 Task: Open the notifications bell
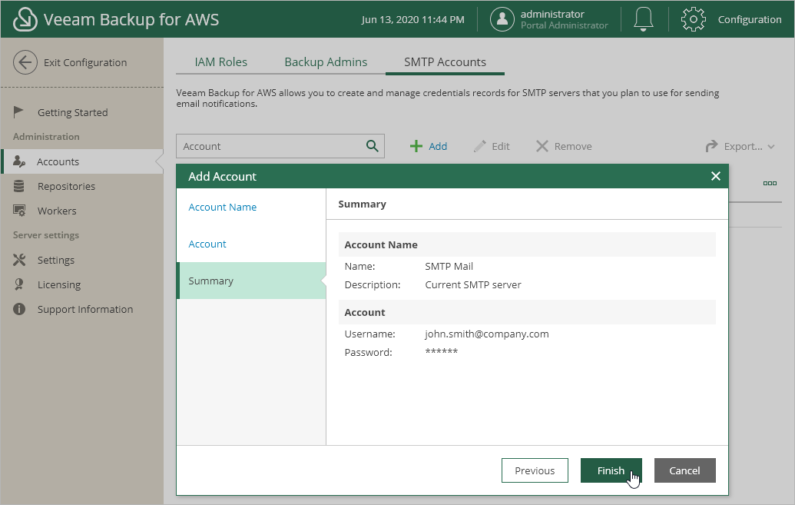pyautogui.click(x=644, y=19)
